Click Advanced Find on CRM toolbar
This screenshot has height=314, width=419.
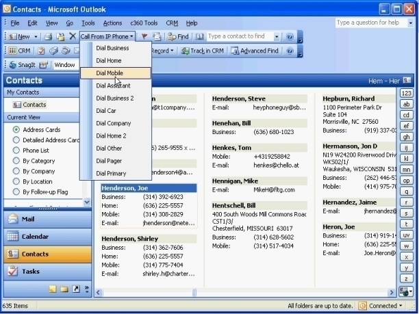255,51
